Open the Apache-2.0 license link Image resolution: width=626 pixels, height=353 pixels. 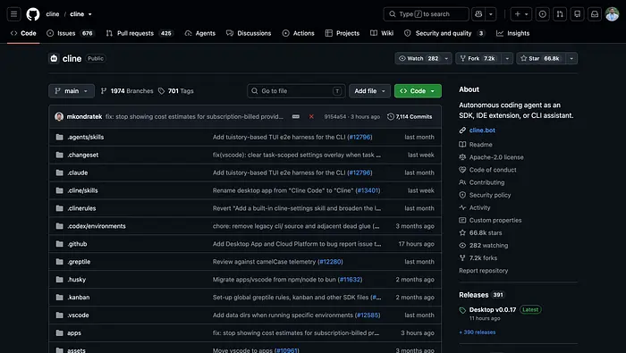coord(496,157)
